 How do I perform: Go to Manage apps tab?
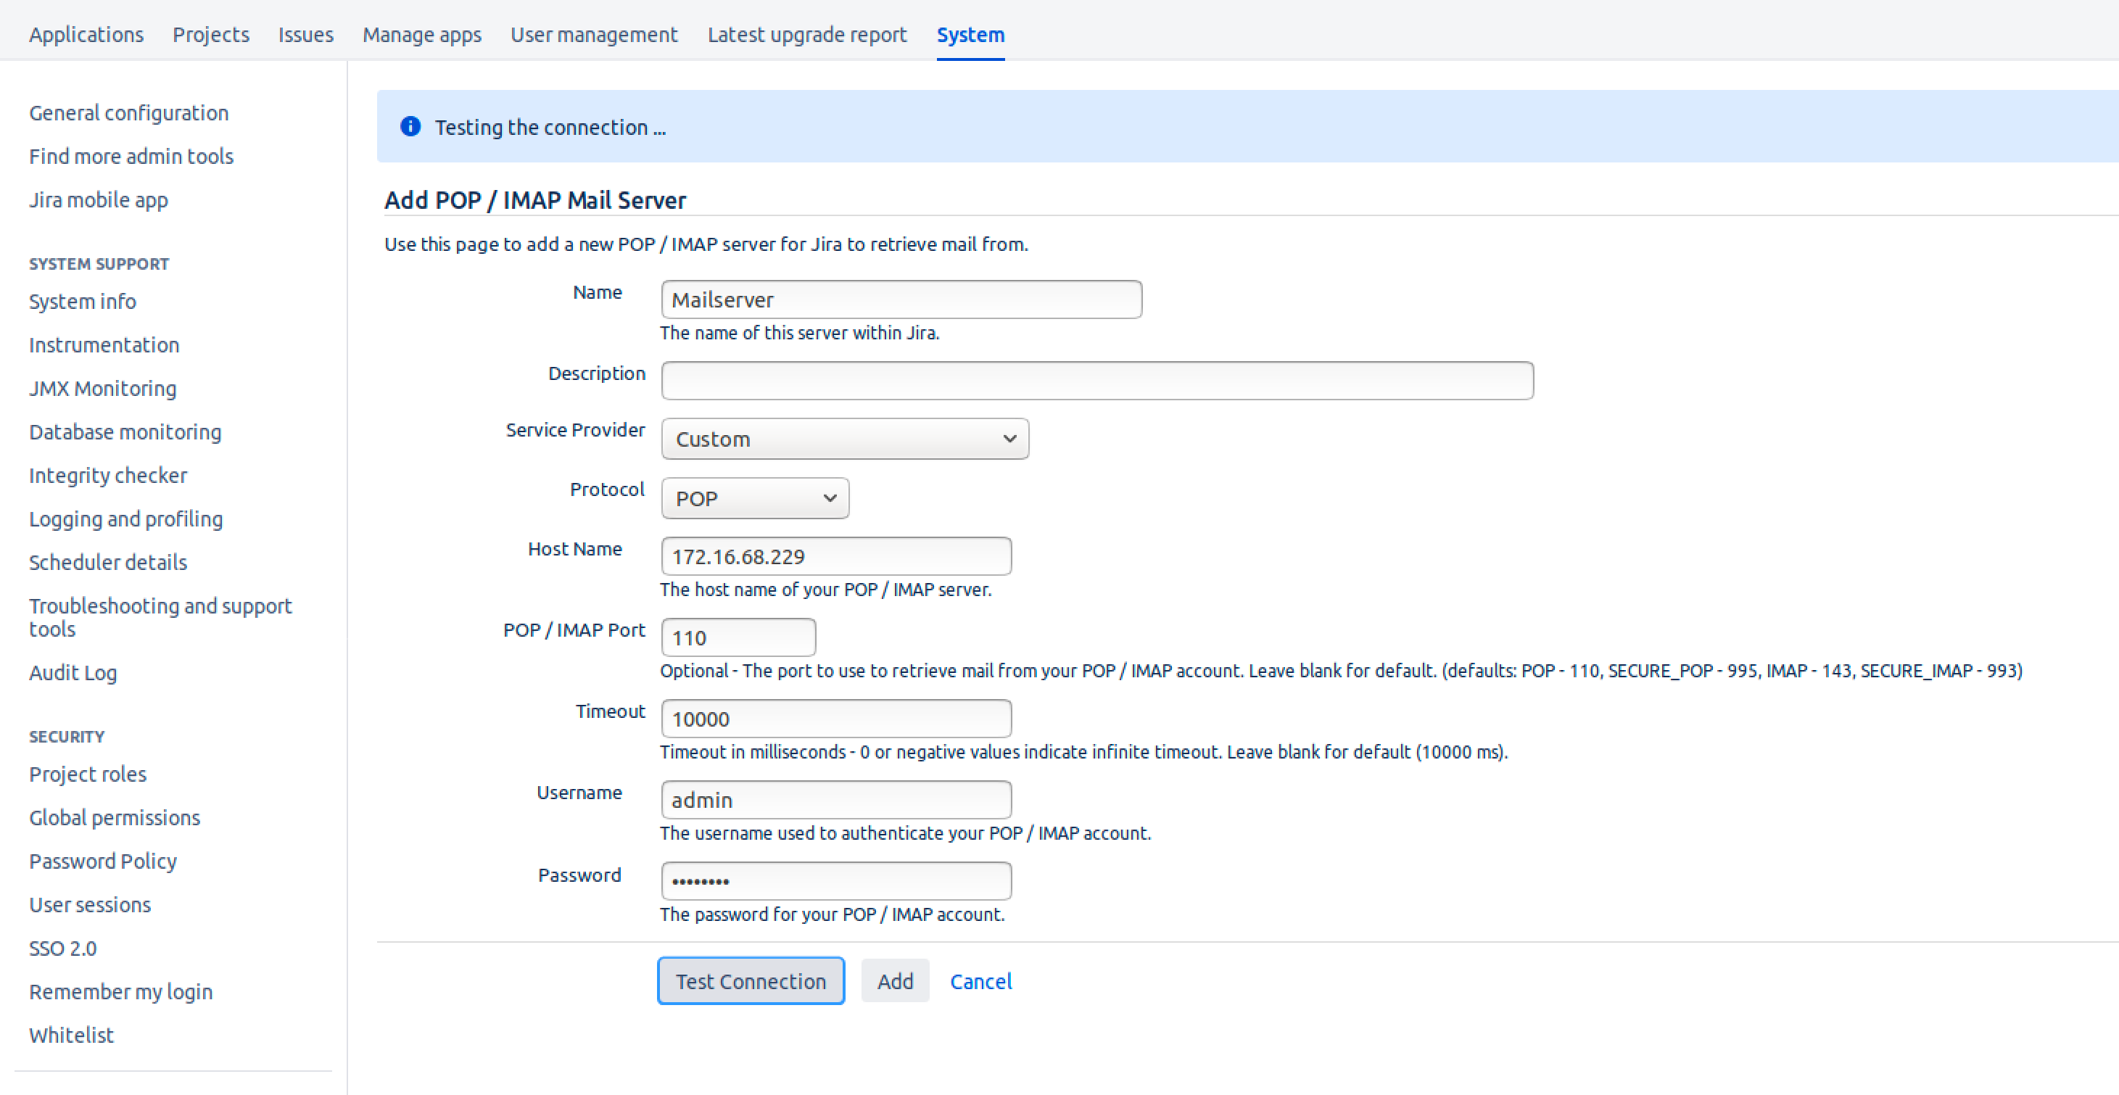(422, 35)
